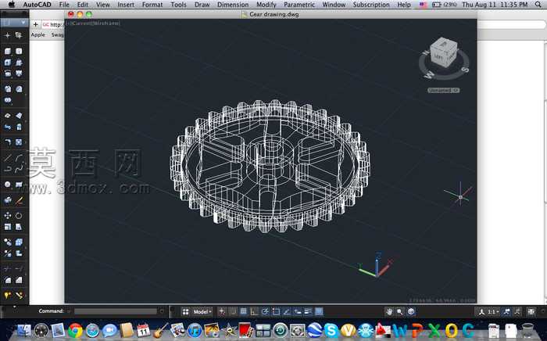Click the 3D navigation wheel icon in status bar
547x341 pixels.
(x=411, y=312)
